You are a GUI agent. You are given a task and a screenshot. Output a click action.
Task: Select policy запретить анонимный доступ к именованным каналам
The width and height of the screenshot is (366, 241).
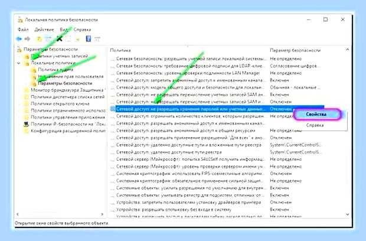coord(191,80)
